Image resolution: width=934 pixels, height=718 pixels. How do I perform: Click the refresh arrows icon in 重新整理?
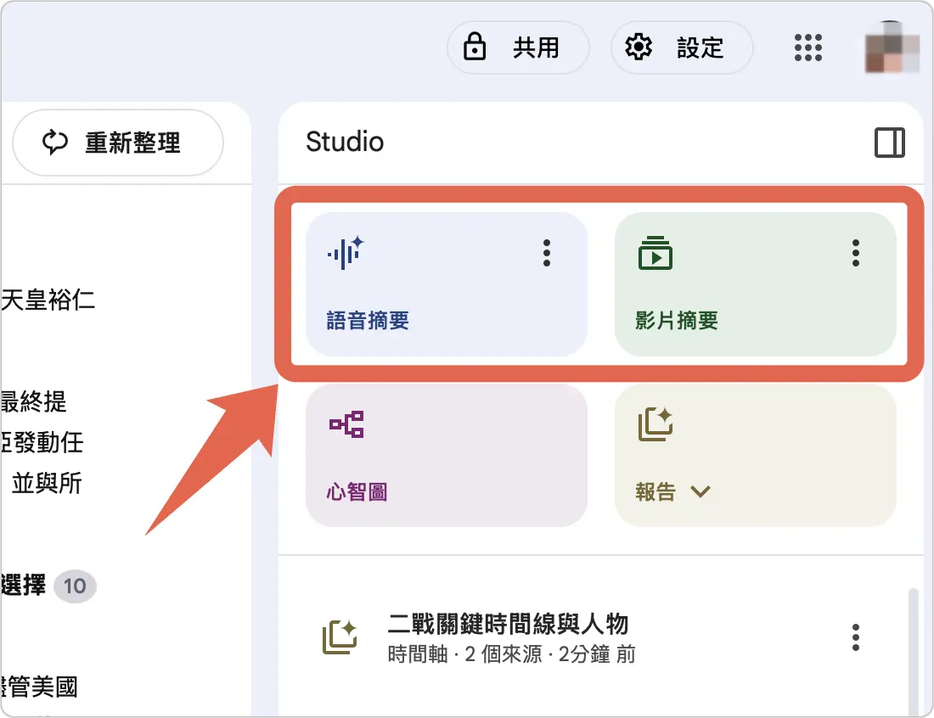pos(55,143)
